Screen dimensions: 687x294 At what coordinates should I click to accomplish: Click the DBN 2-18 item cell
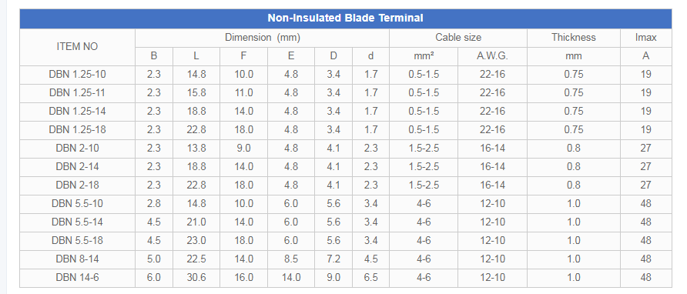(77, 185)
